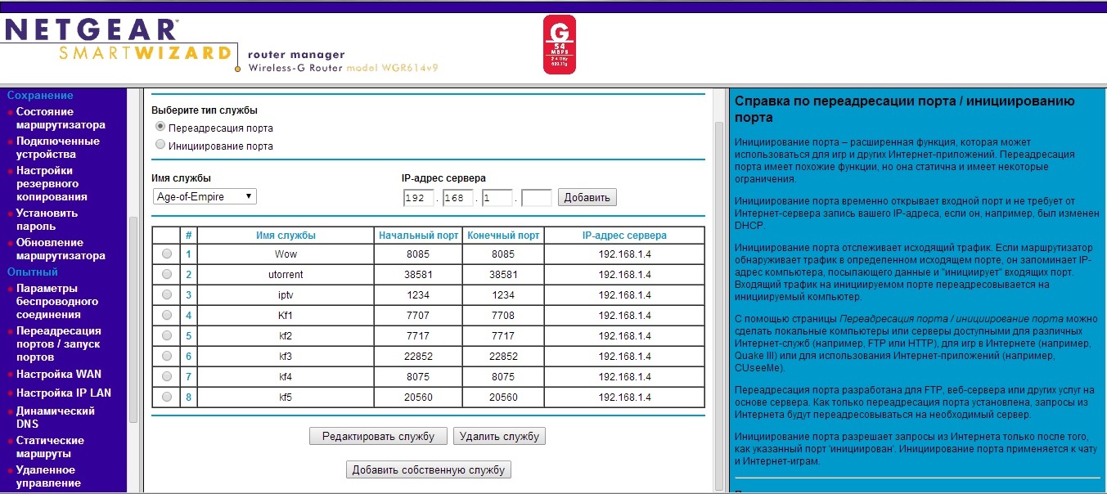Image resolution: width=1107 pixels, height=494 pixels.
Task: Select the Инициирование порта radio button
Action: pyautogui.click(x=160, y=145)
